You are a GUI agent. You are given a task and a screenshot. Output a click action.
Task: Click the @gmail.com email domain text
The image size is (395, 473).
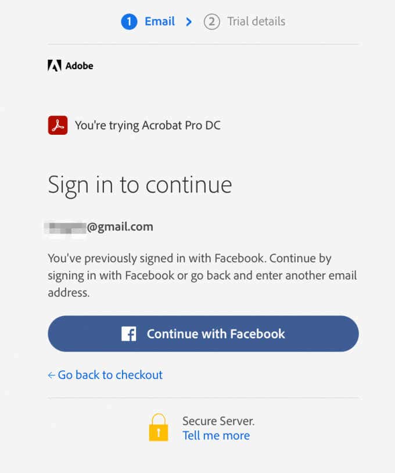tap(120, 227)
